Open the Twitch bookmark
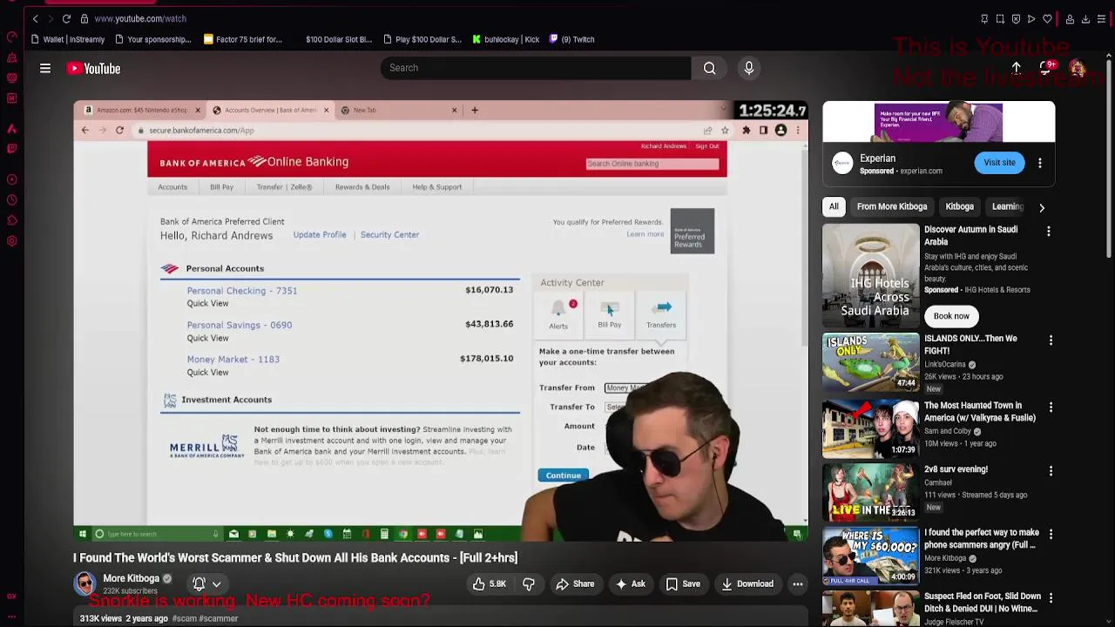The image size is (1115, 627). click(x=571, y=39)
